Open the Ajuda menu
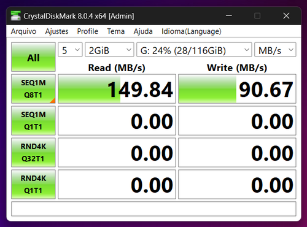Viewport: 307px width, 227px height. 143,31
